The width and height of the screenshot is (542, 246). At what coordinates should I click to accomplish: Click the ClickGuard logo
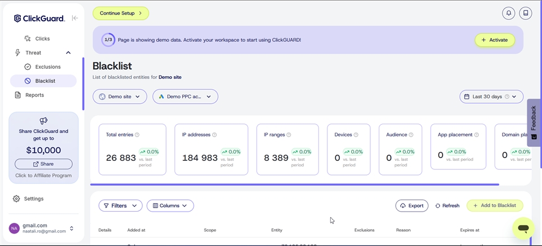click(40, 19)
